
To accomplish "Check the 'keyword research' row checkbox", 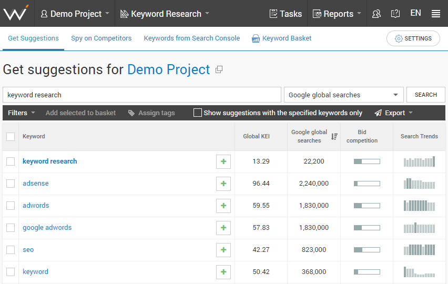I will [11, 161].
